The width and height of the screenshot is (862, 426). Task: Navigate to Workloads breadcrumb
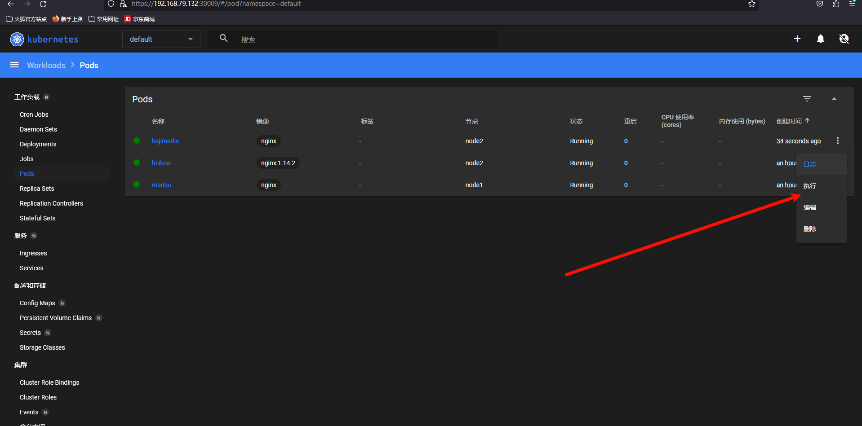click(x=46, y=66)
